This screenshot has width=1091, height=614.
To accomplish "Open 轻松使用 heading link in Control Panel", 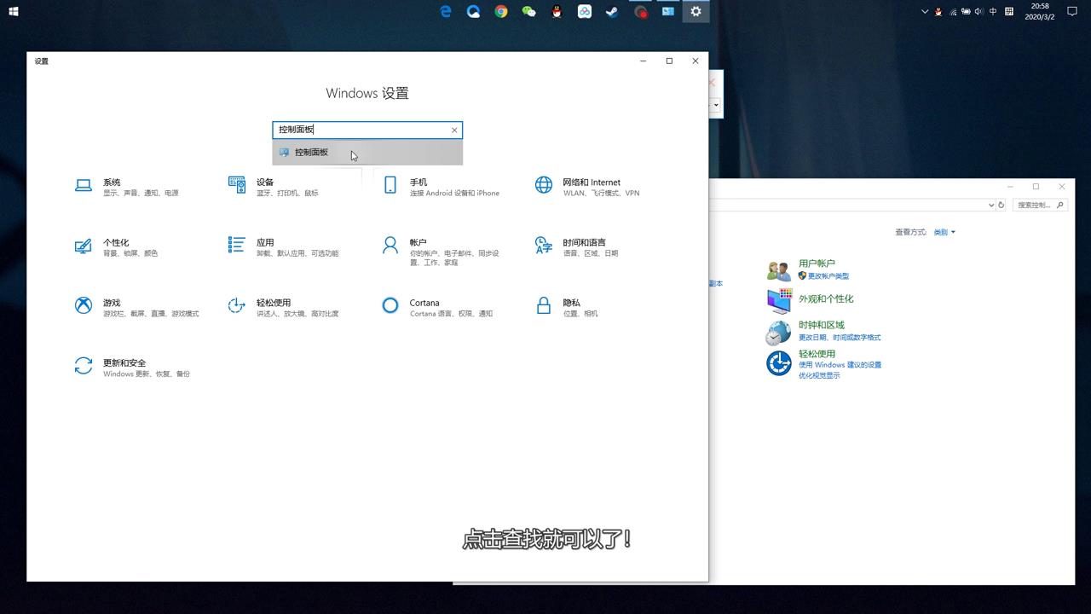I will (817, 354).
